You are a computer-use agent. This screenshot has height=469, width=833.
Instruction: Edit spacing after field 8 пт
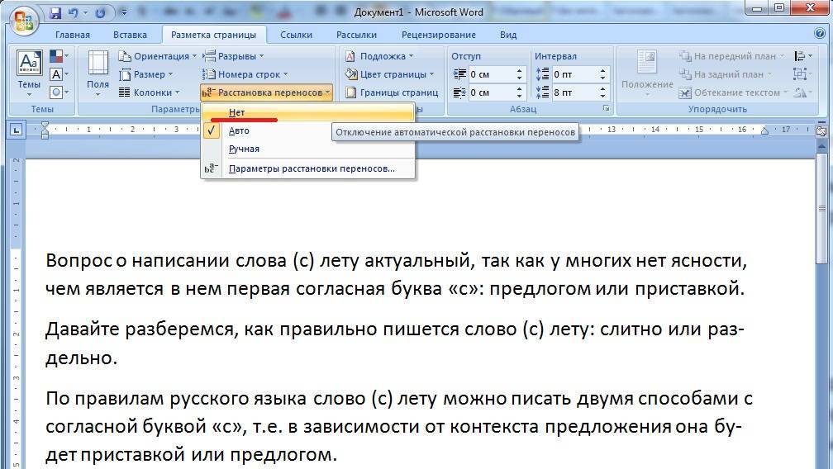(575, 92)
